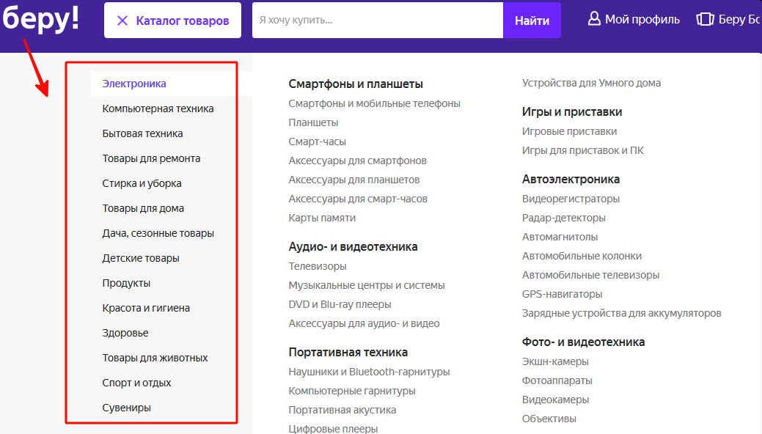Go to Смартфоны и мобильные телефоны
Image resolution: width=762 pixels, height=434 pixels.
374,103
